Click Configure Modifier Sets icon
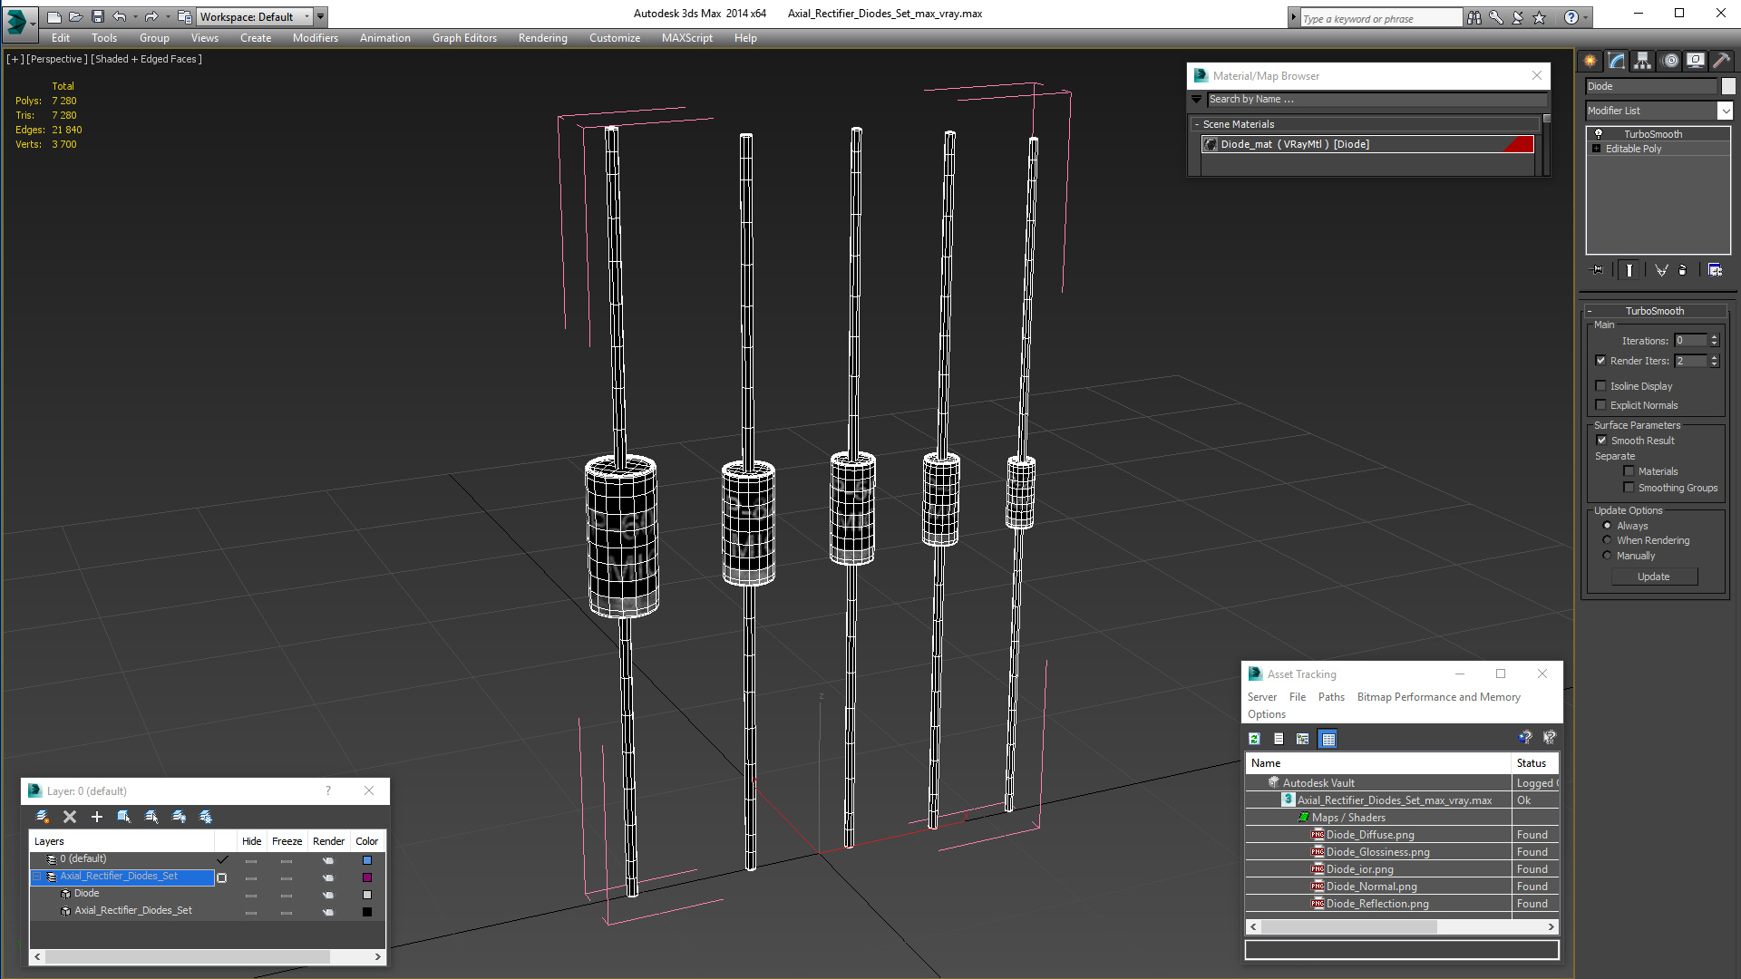 click(1715, 270)
